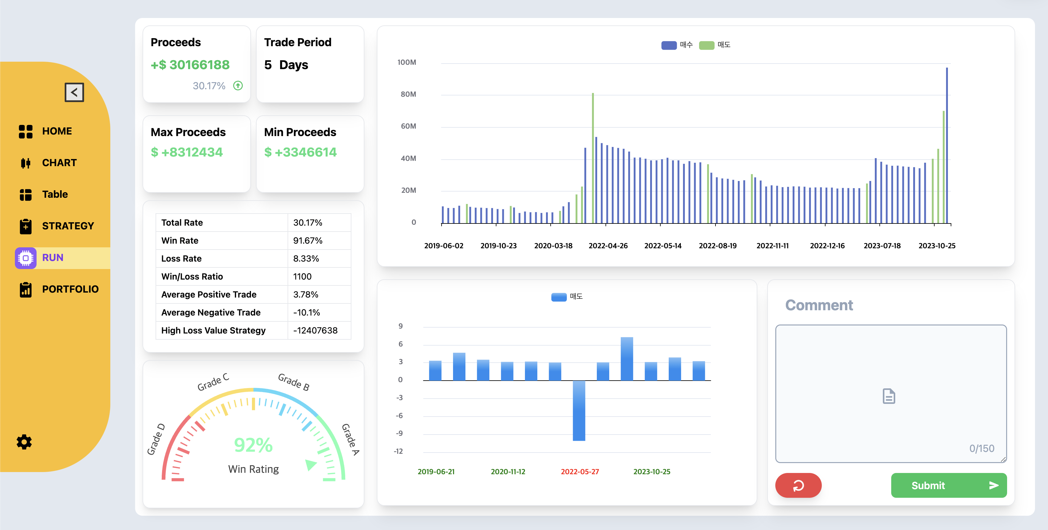Click the Win Rating gauge pointer
1048x530 pixels.
coord(311,465)
